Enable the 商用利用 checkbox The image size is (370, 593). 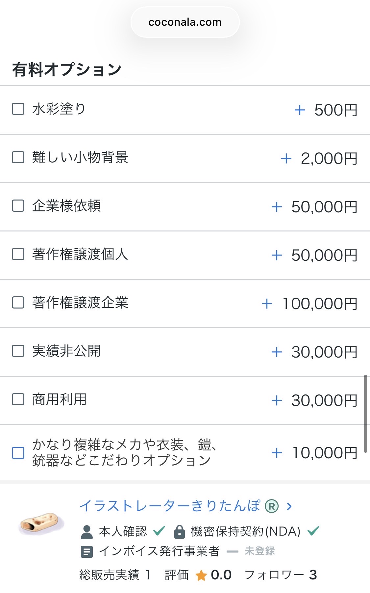(x=18, y=399)
